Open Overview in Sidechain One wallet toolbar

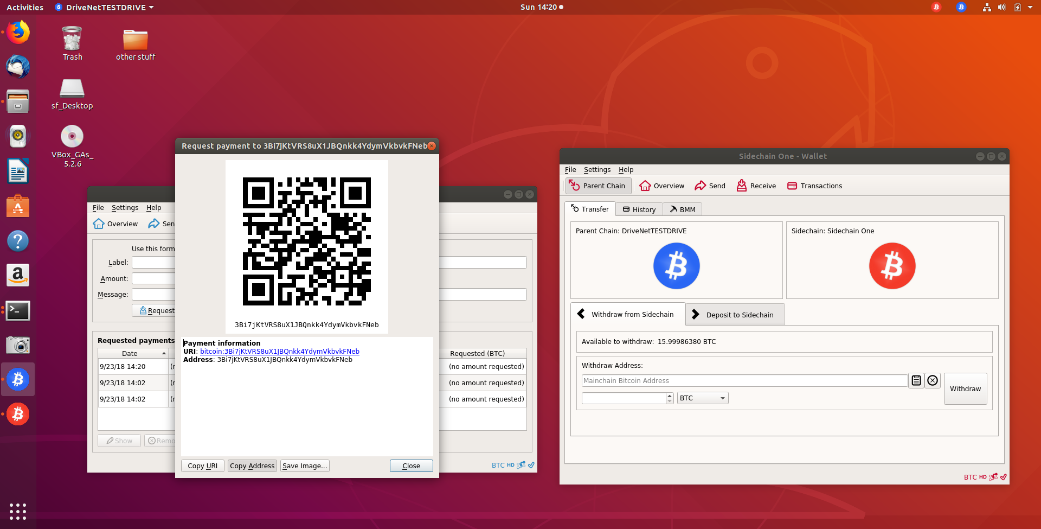pos(662,186)
